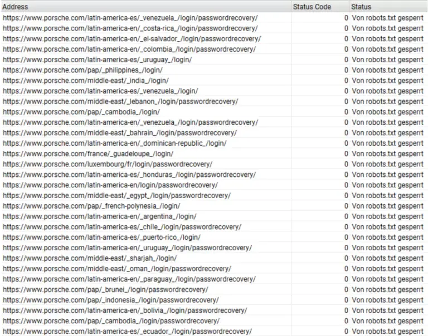
Task: Click the Status column header
Action: point(361,7)
